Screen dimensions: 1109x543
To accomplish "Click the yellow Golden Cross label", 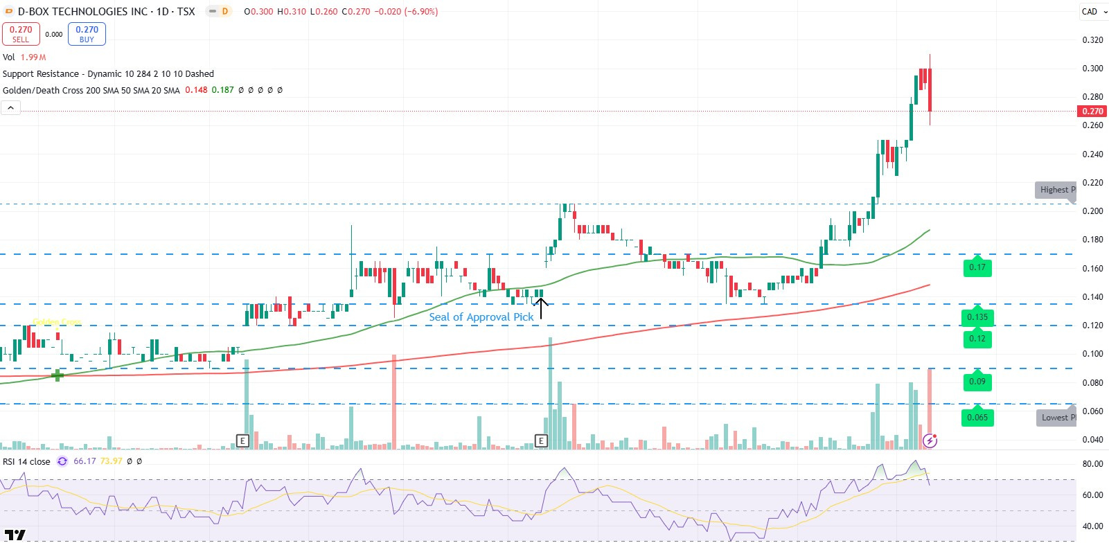I will click(57, 322).
